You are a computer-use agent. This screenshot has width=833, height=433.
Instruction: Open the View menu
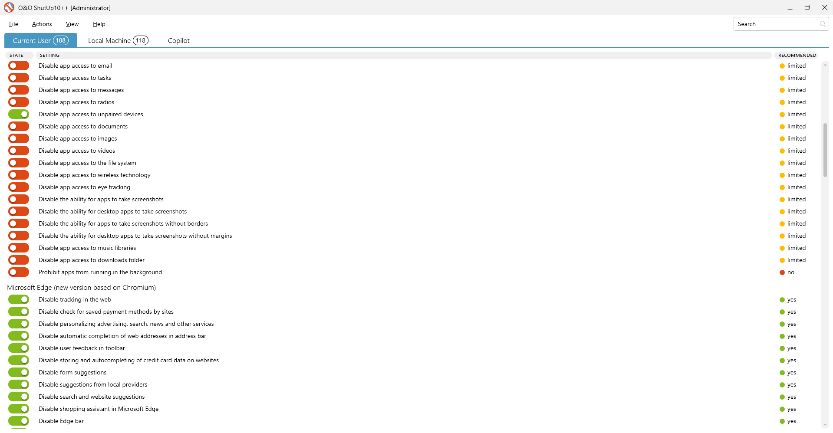coord(72,24)
